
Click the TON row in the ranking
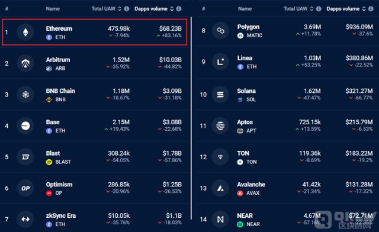(287, 157)
